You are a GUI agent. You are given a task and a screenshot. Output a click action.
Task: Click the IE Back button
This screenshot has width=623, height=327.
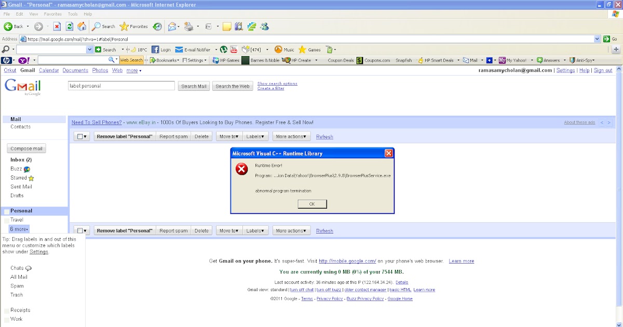click(x=13, y=26)
